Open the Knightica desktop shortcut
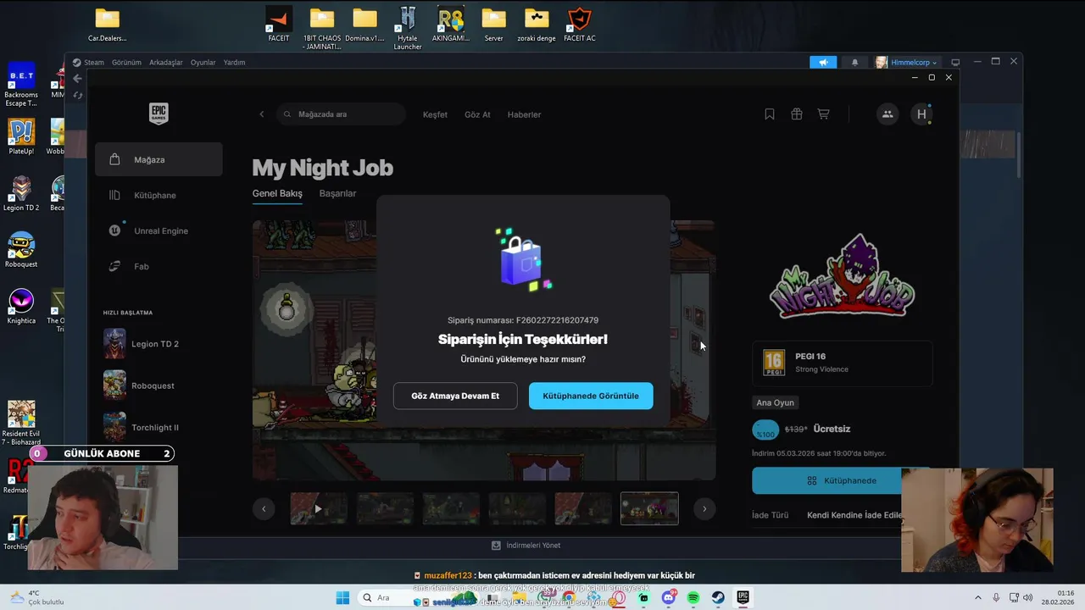1085x610 pixels. tap(21, 308)
